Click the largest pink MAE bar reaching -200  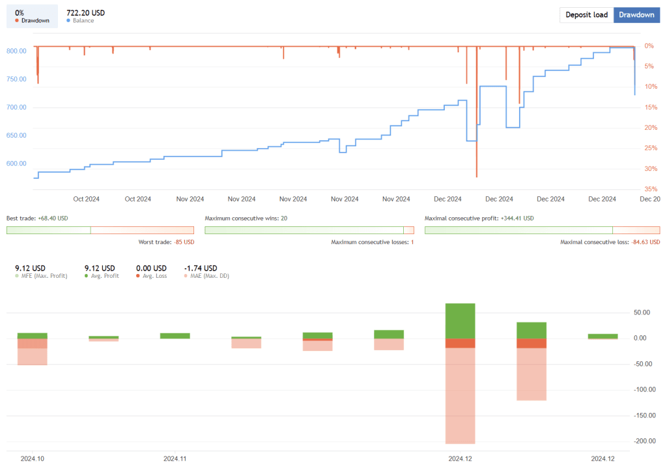point(460,395)
